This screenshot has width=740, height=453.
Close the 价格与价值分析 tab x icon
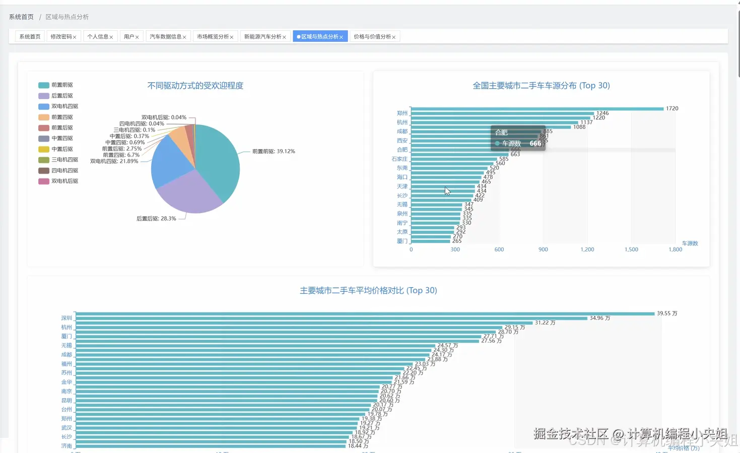[x=393, y=37]
